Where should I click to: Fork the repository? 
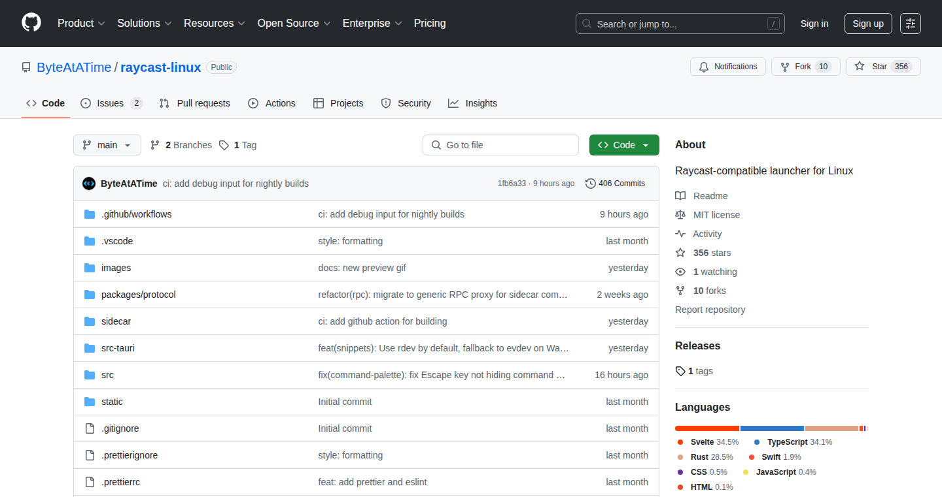click(806, 67)
